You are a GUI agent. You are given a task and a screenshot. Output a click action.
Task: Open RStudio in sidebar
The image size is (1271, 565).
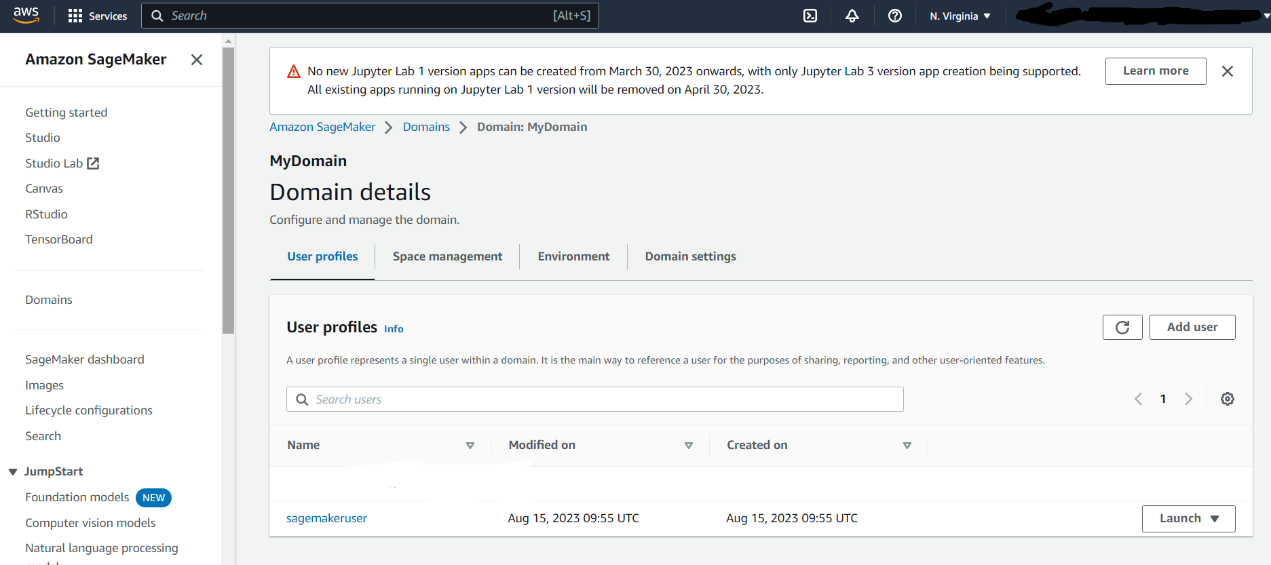coord(46,214)
